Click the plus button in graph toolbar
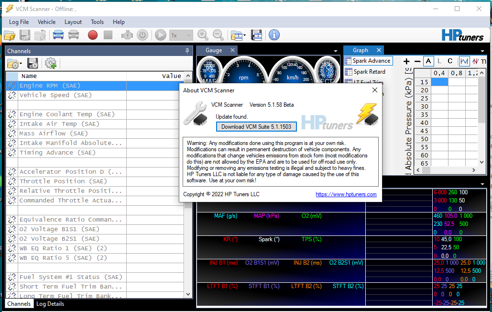Viewport: 492px width, 312px height. tap(406, 61)
